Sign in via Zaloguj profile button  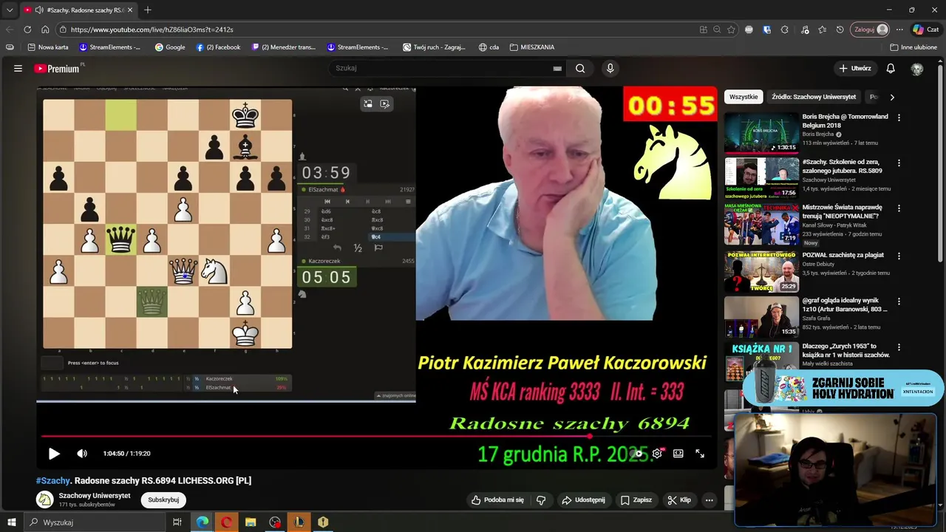pos(871,30)
